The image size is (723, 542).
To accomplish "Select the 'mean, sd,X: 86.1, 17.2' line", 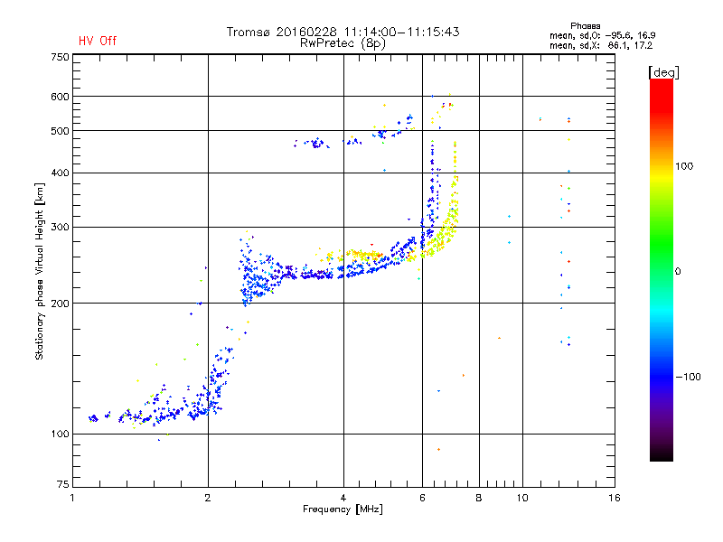I will [x=601, y=45].
